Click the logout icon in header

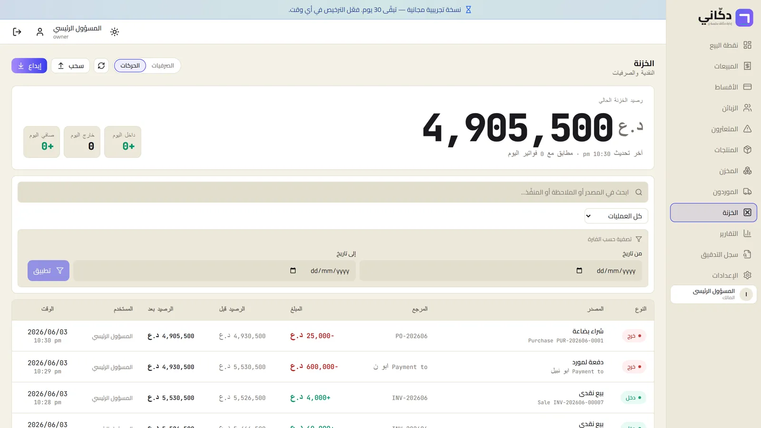(x=17, y=32)
